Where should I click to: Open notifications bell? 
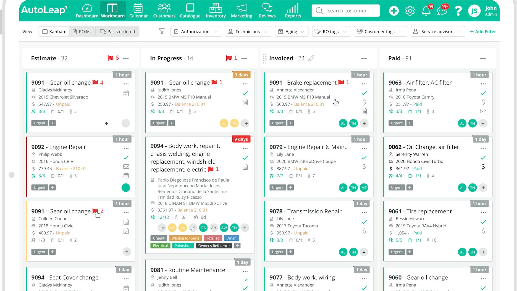[426, 11]
